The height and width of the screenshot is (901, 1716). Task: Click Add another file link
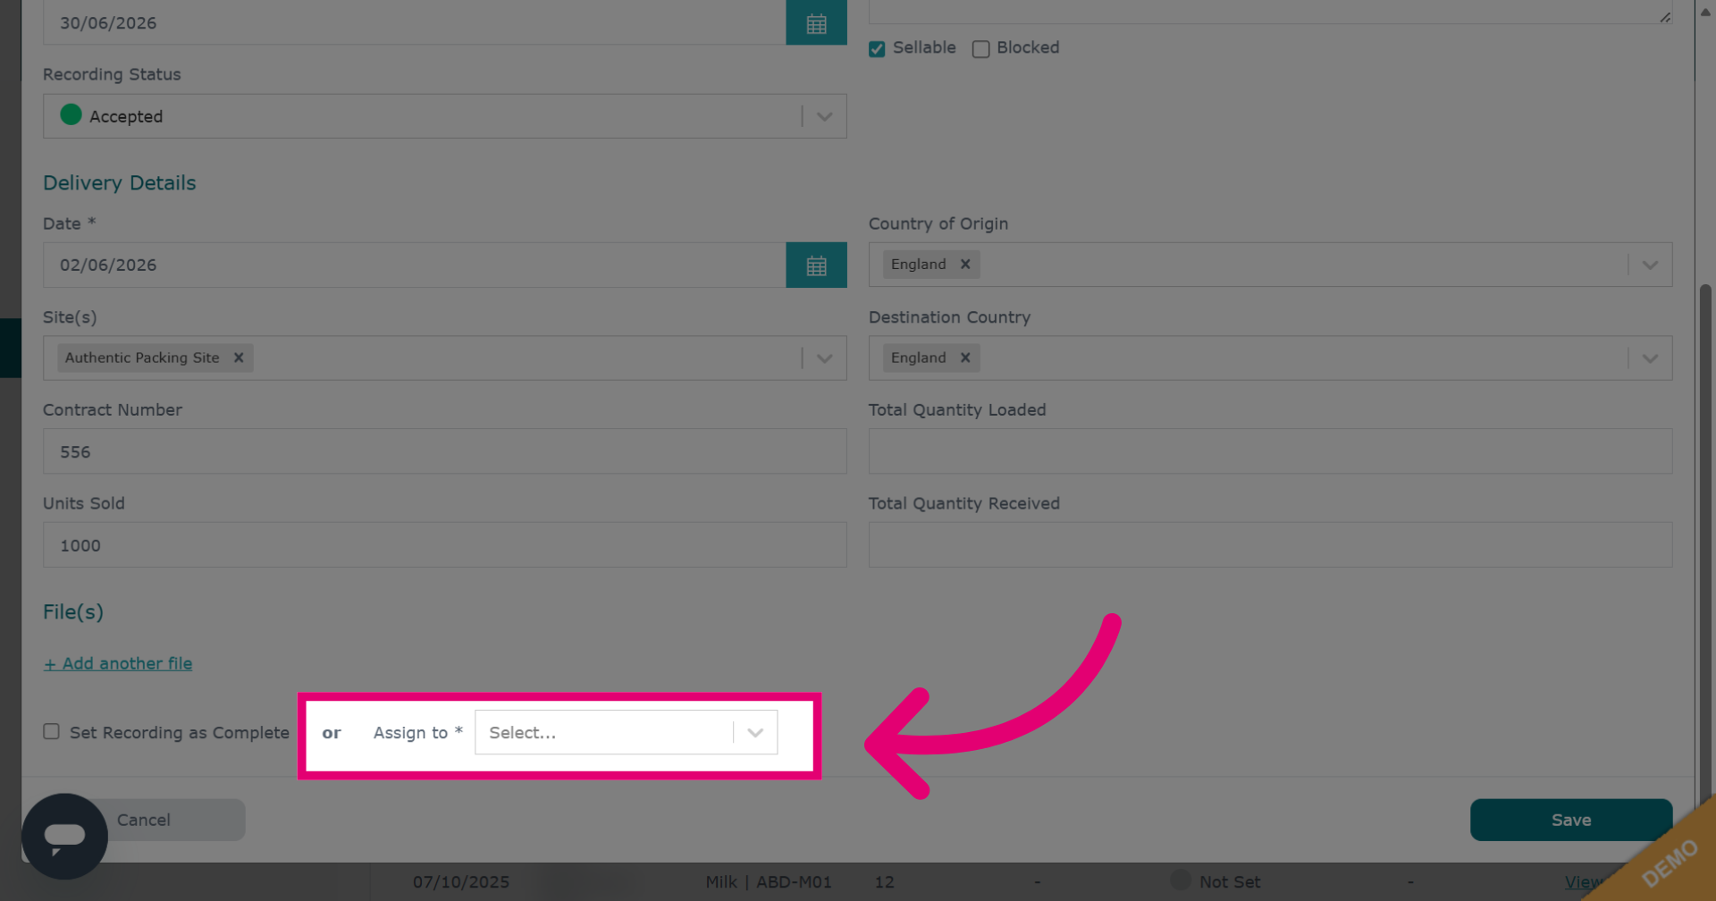pyautogui.click(x=118, y=664)
